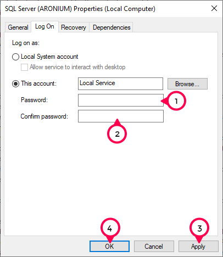Open the Recovery tab
The width and height of the screenshot is (223, 257).
[74, 27]
